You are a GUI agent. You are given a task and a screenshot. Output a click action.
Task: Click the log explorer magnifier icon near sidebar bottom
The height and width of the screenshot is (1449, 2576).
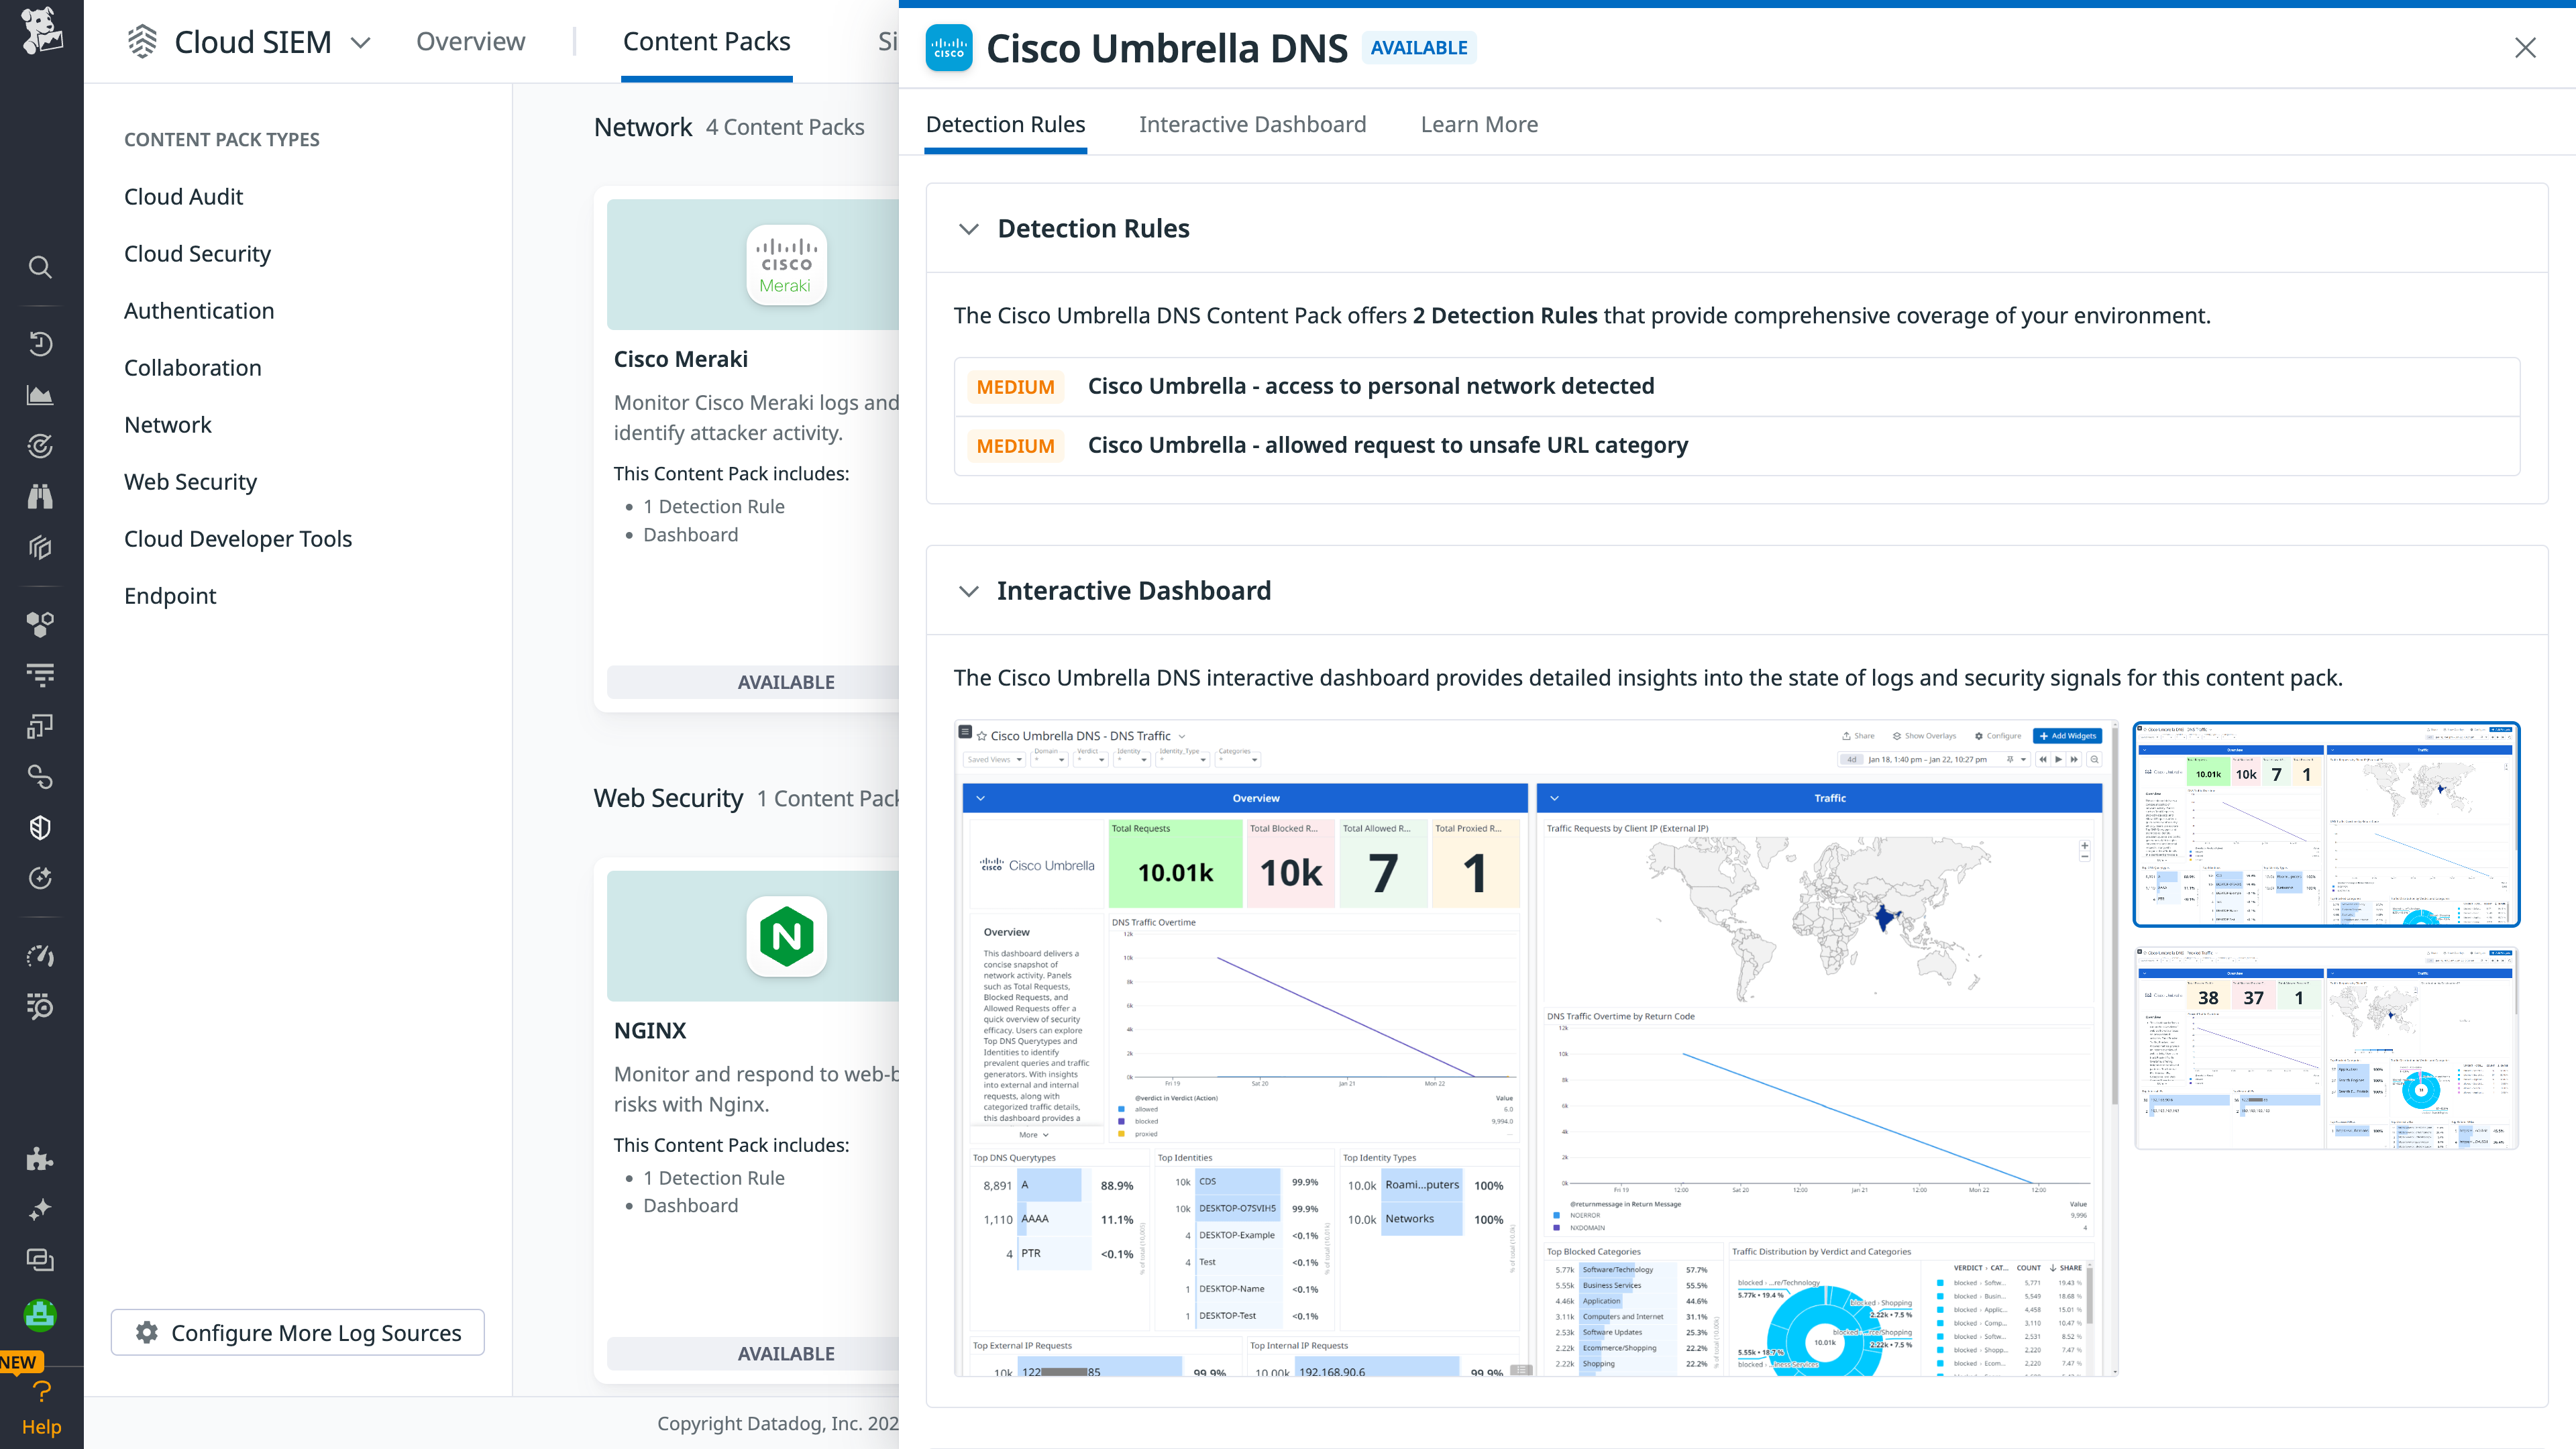click(40, 1007)
